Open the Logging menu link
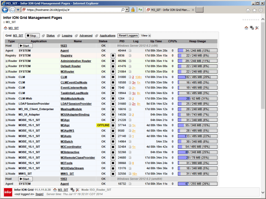The width and height of the screenshot is (266, 199). tap(67, 36)
